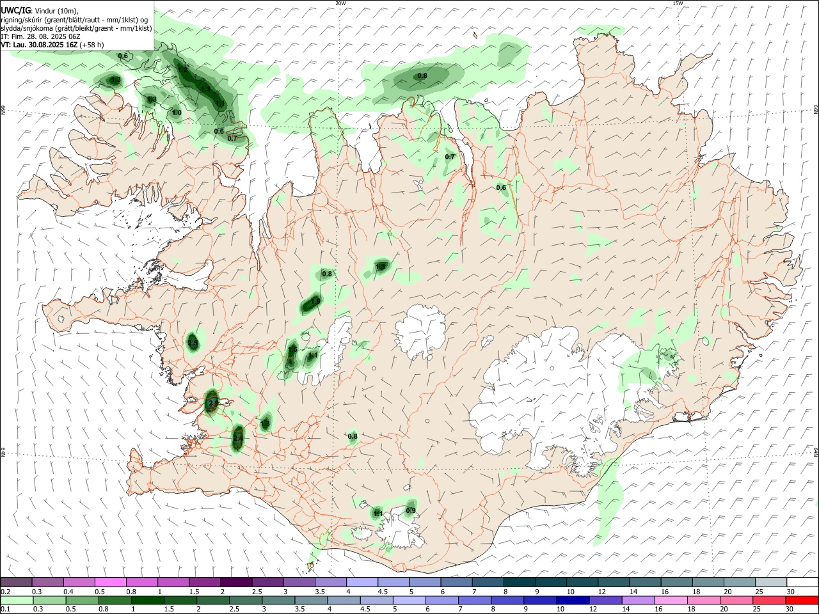Click the '1.2' precipitation value on the map
This screenshot has width=819, height=614.
(x=182, y=70)
